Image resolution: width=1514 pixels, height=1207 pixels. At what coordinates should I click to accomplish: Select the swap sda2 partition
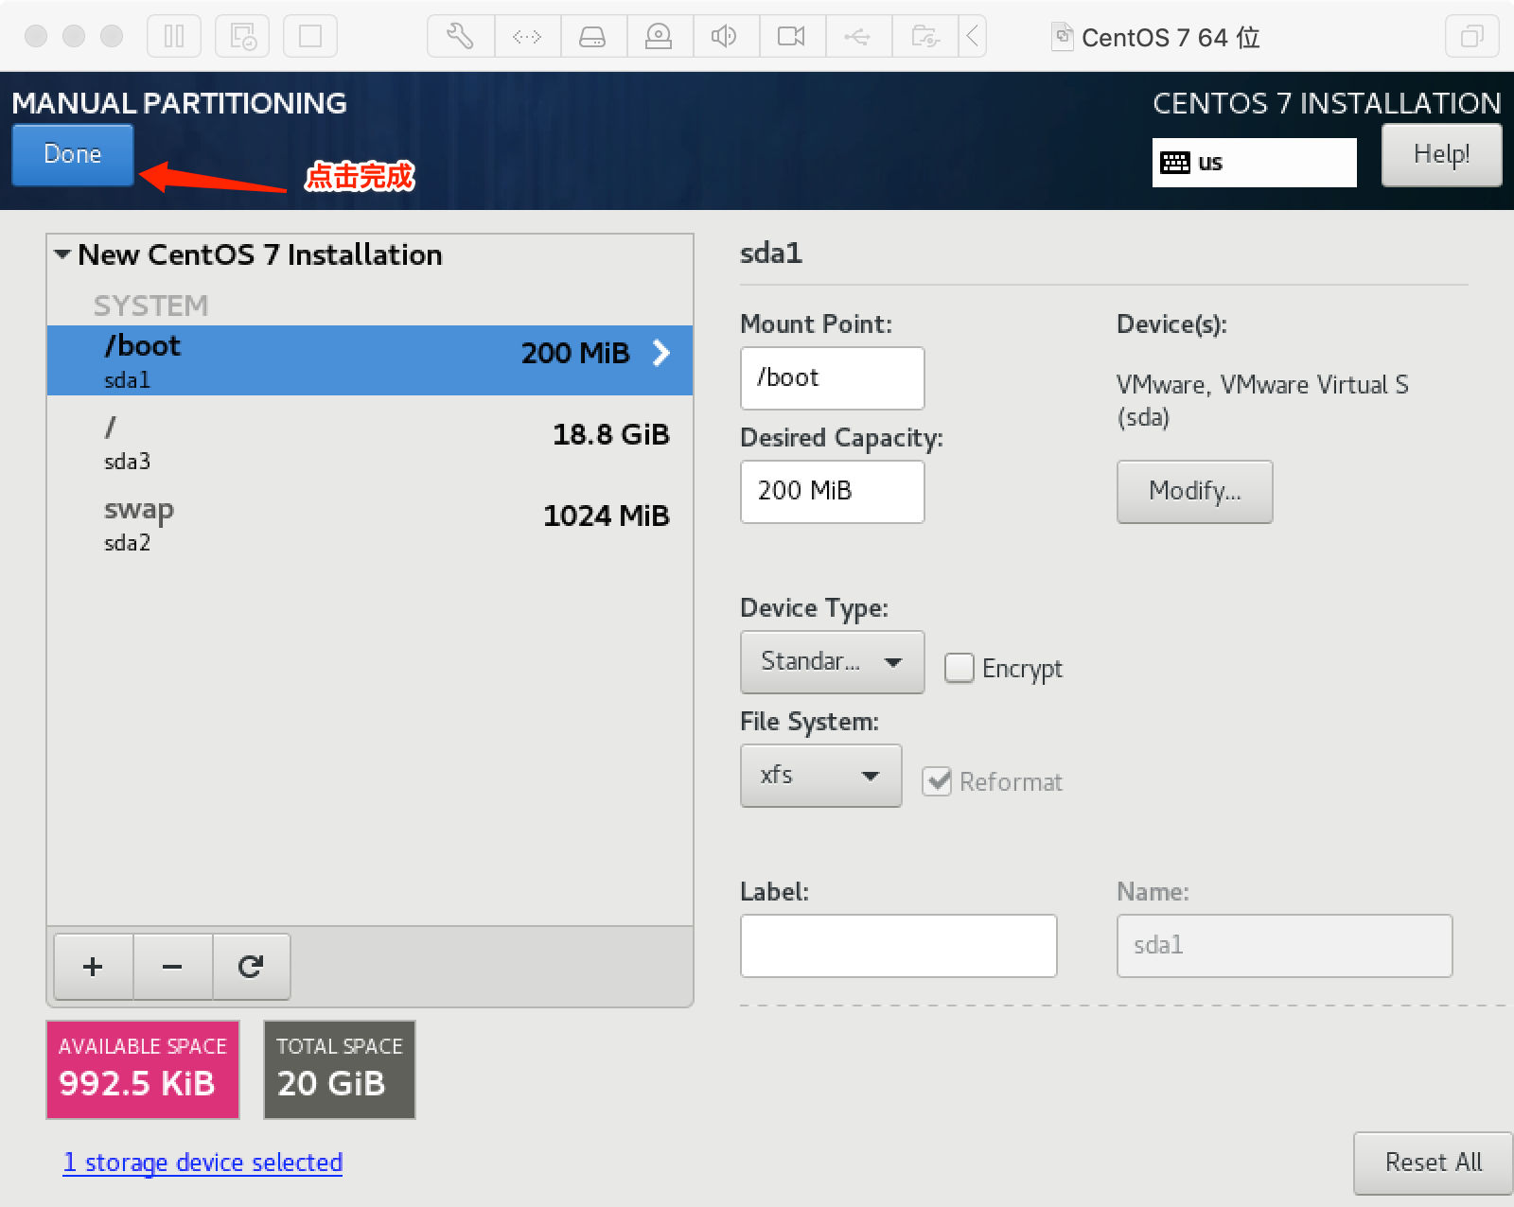pos(370,523)
